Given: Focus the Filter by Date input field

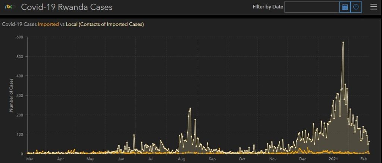Looking at the screenshot, I should (311, 7).
